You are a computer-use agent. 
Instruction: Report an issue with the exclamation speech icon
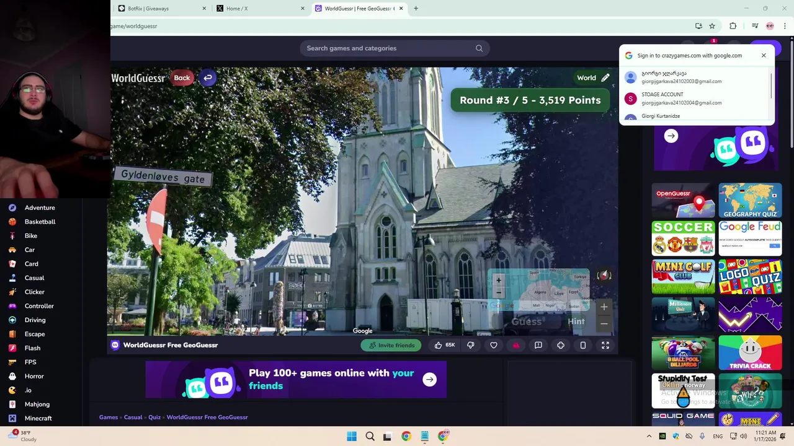click(x=538, y=345)
